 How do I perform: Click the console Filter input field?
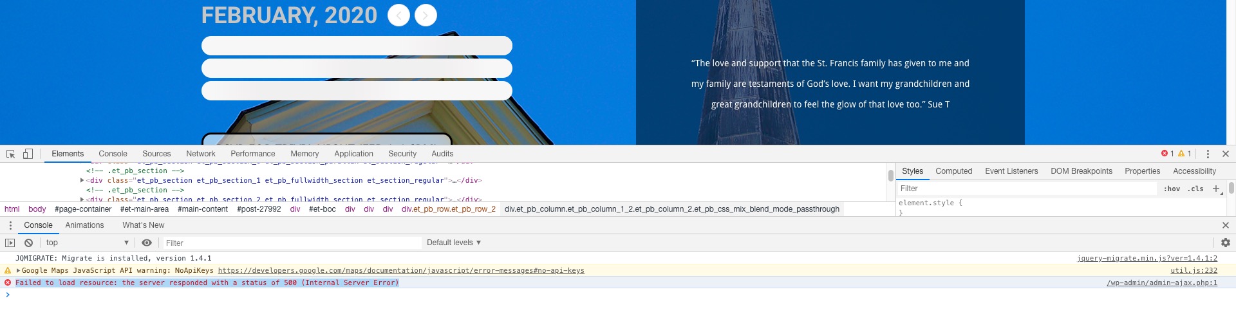290,243
